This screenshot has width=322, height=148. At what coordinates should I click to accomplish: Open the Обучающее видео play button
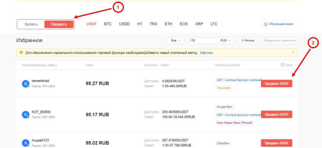(x=266, y=24)
